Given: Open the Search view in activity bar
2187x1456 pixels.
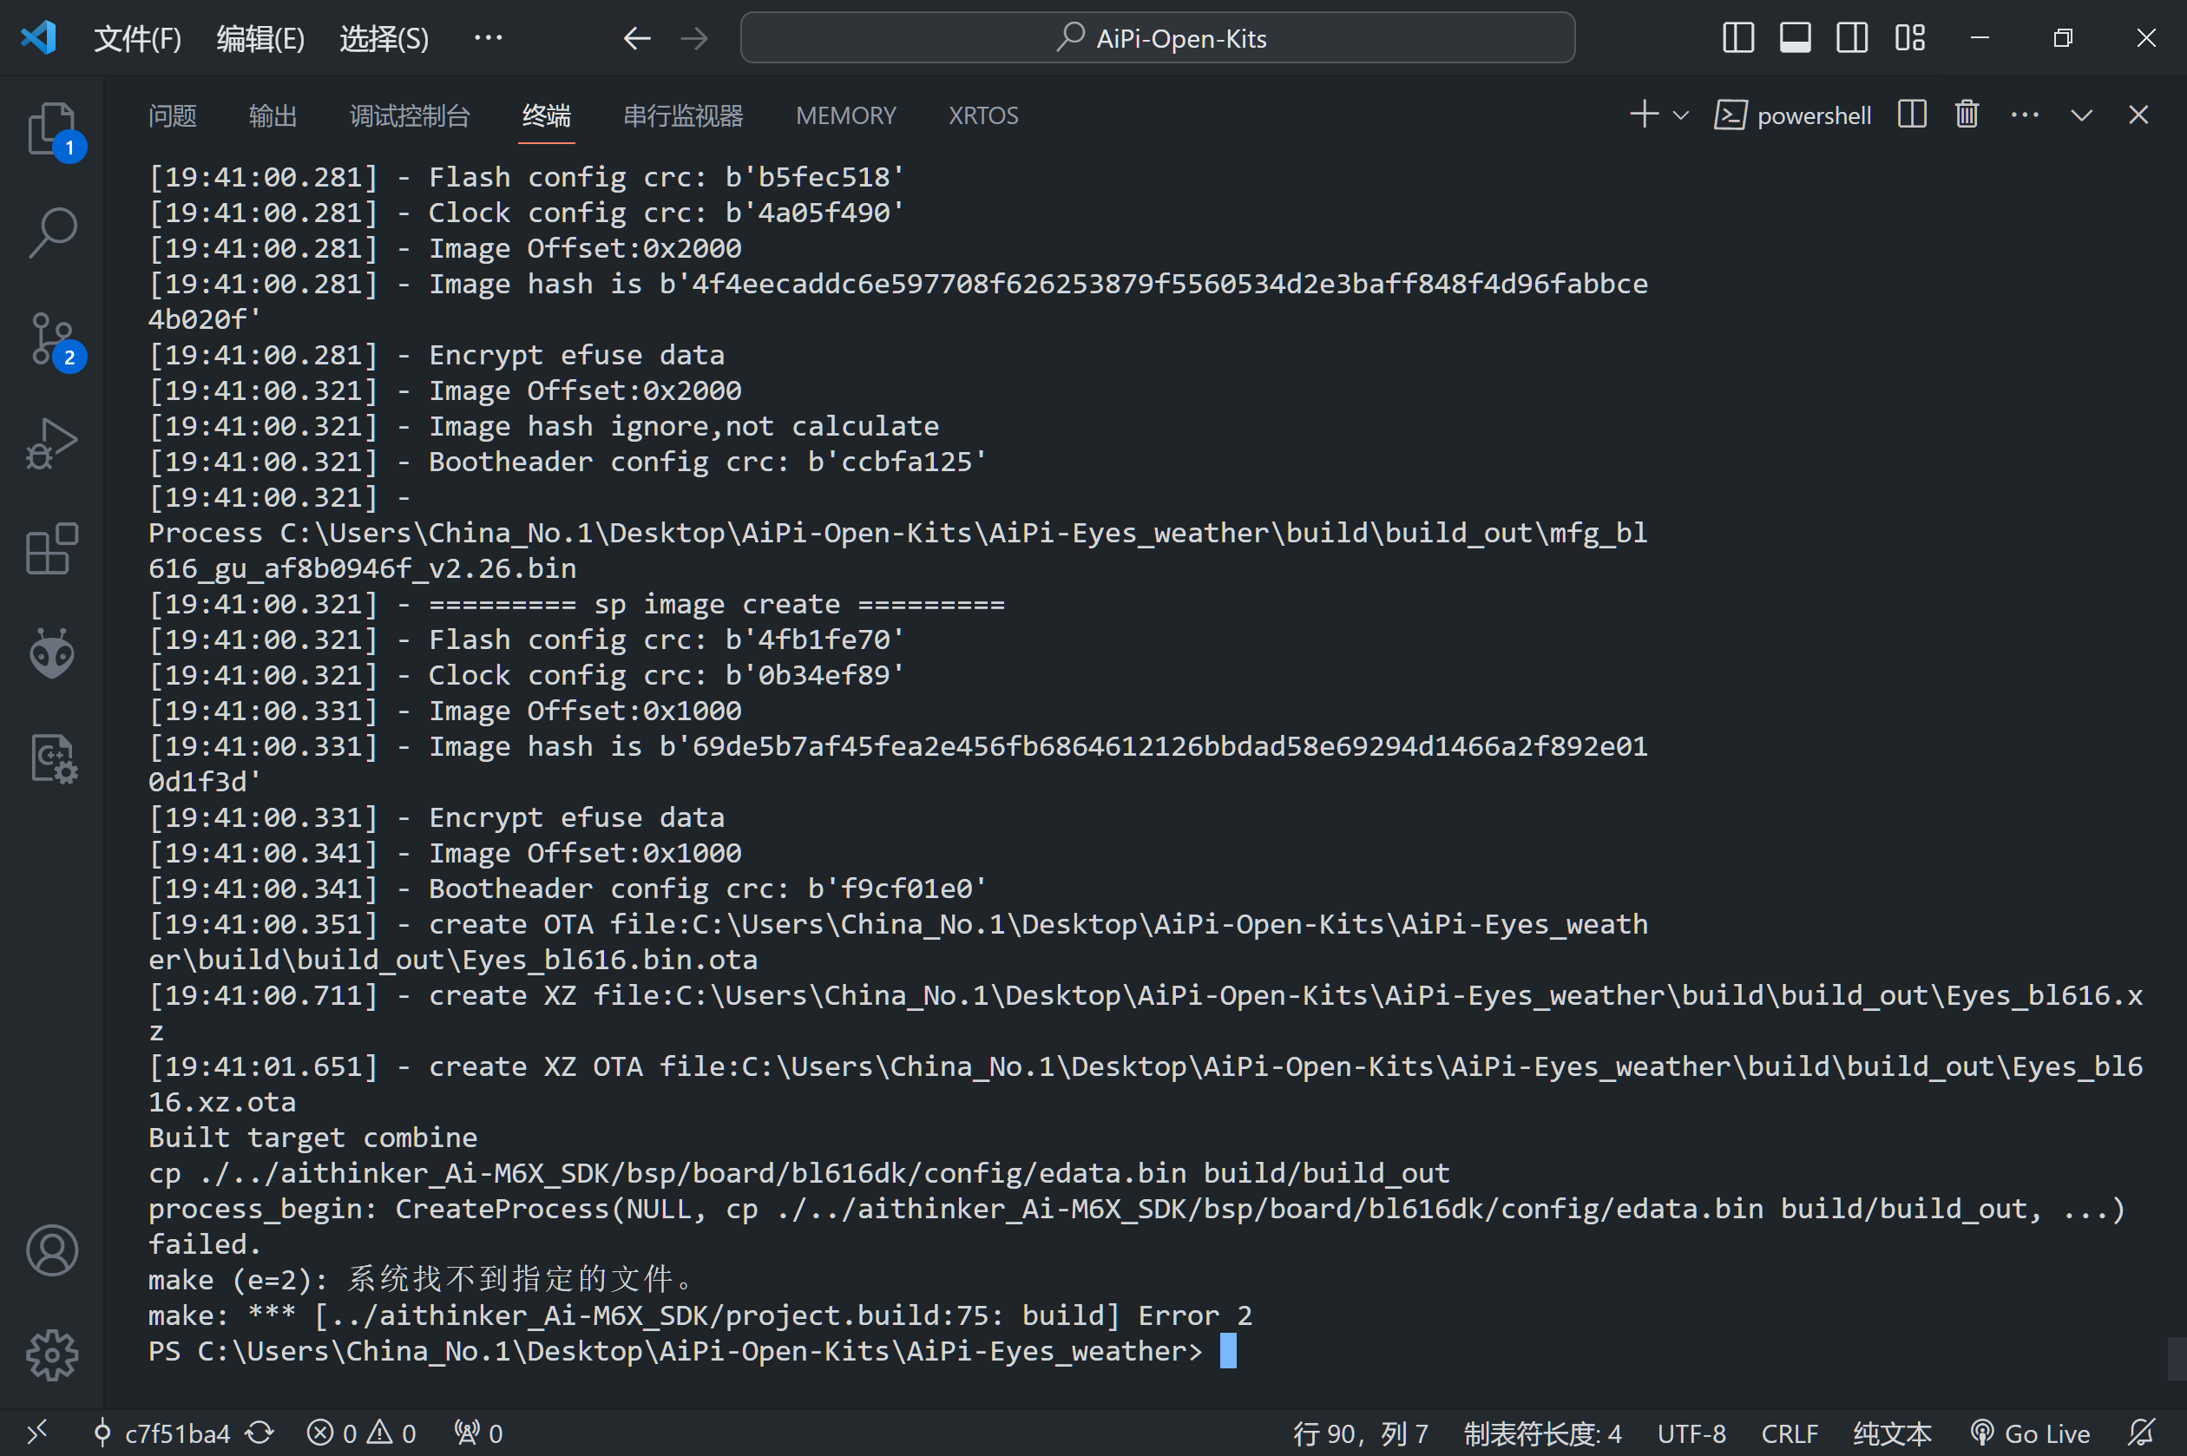Looking at the screenshot, I should 52,233.
